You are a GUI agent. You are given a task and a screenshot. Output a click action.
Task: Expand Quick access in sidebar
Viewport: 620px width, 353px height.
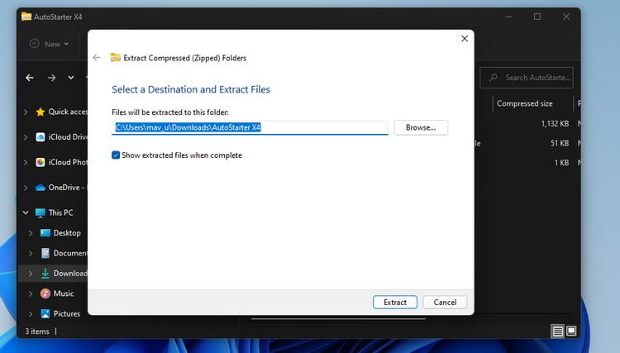point(26,112)
